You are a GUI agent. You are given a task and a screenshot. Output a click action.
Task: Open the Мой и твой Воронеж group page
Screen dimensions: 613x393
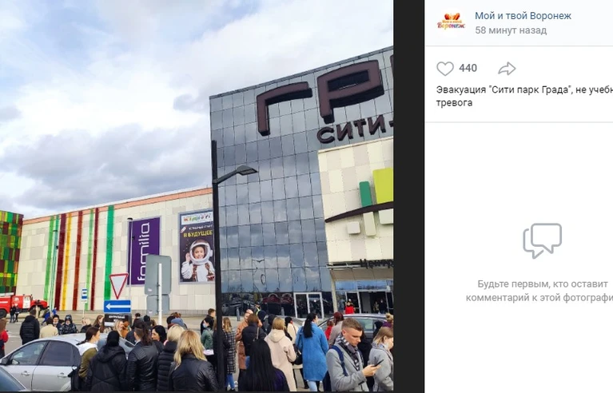[x=523, y=16]
